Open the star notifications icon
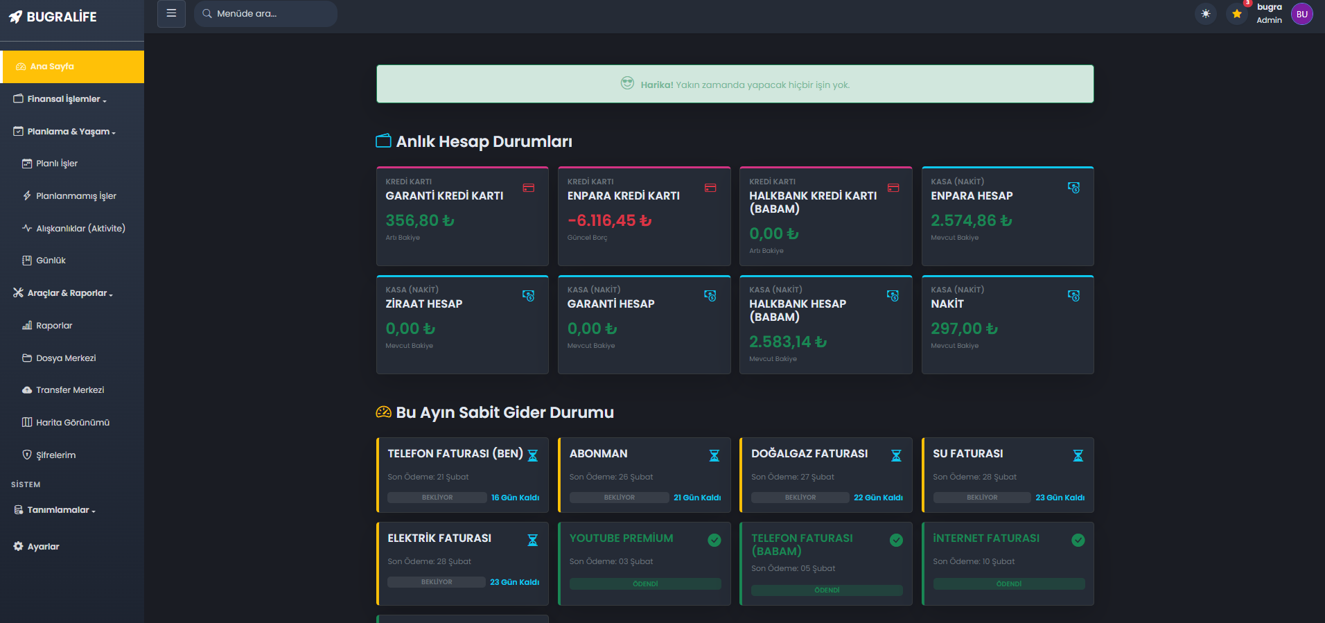This screenshot has height=623, width=1325. (x=1237, y=14)
